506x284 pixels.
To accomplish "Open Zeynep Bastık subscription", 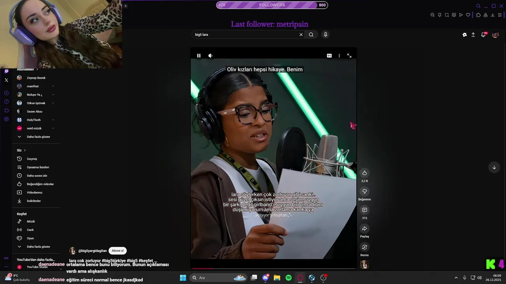I will pyautogui.click(x=36, y=78).
